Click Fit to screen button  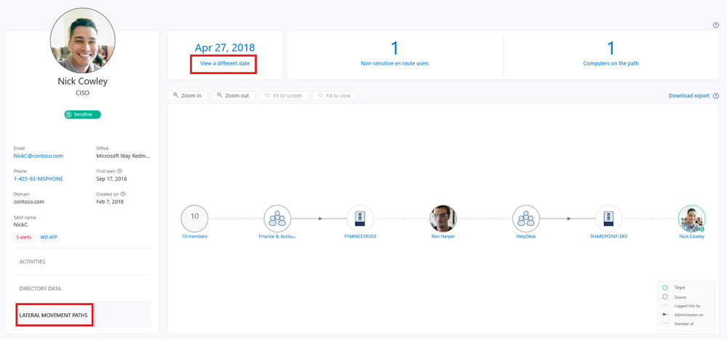coord(284,96)
